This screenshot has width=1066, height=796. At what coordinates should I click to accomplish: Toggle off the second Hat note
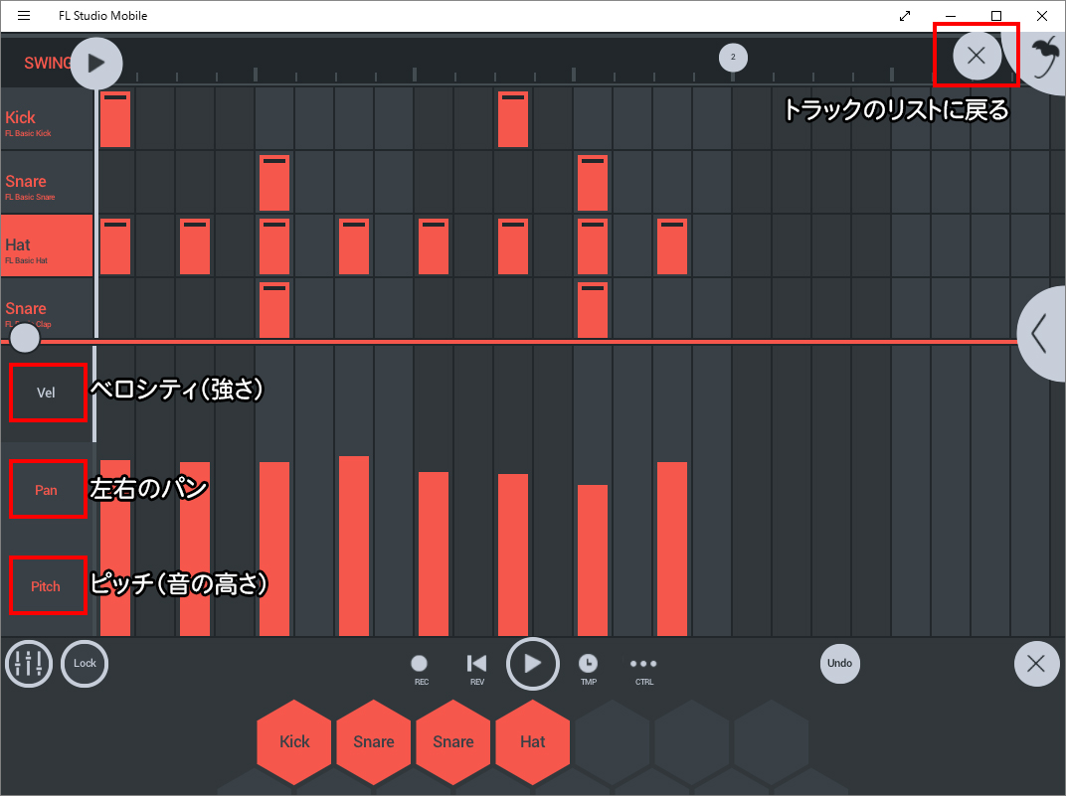[x=195, y=246]
